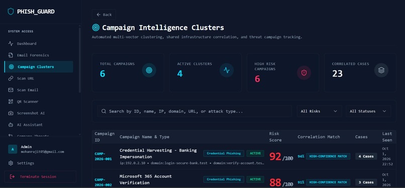
Task: Click the Campaign ID column header
Action: [x=105, y=137]
